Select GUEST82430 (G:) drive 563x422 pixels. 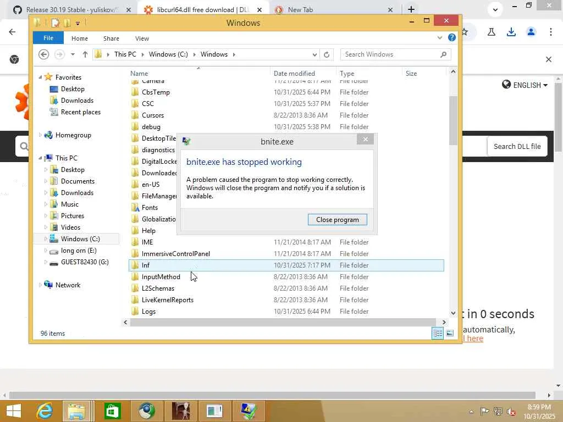tap(84, 262)
